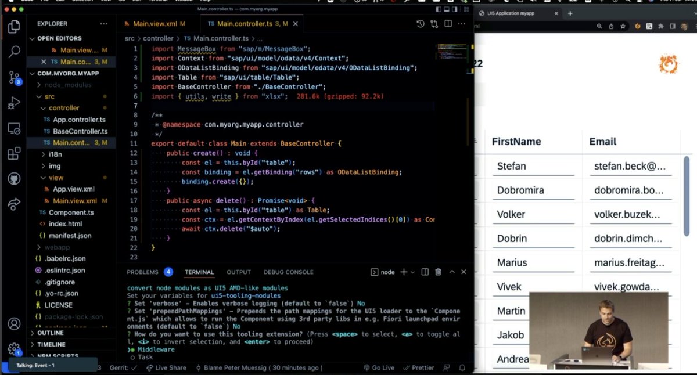
Task: Click controller in the editor breadcrumb
Action: 158,38
